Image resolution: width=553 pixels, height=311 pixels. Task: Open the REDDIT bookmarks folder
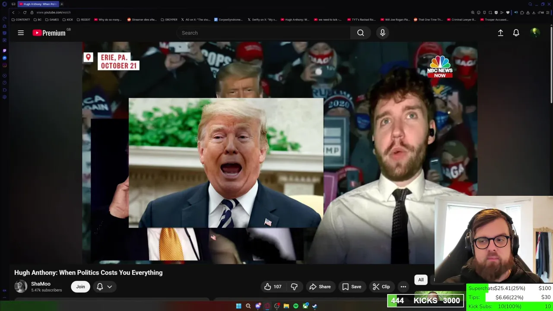coord(83,19)
